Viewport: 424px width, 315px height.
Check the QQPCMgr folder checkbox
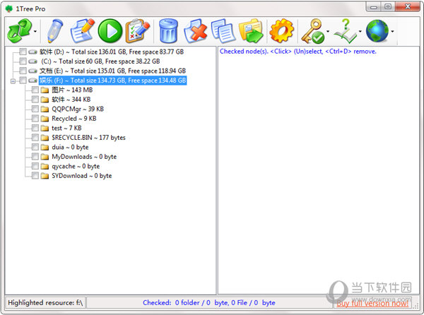pyautogui.click(x=35, y=109)
